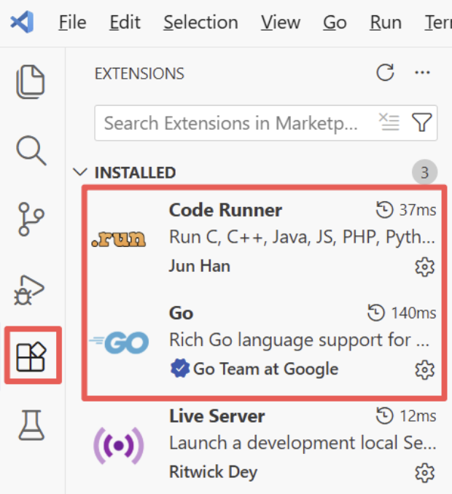This screenshot has height=494, width=452.
Task: Open Live Server manage gear
Action: coord(424,473)
